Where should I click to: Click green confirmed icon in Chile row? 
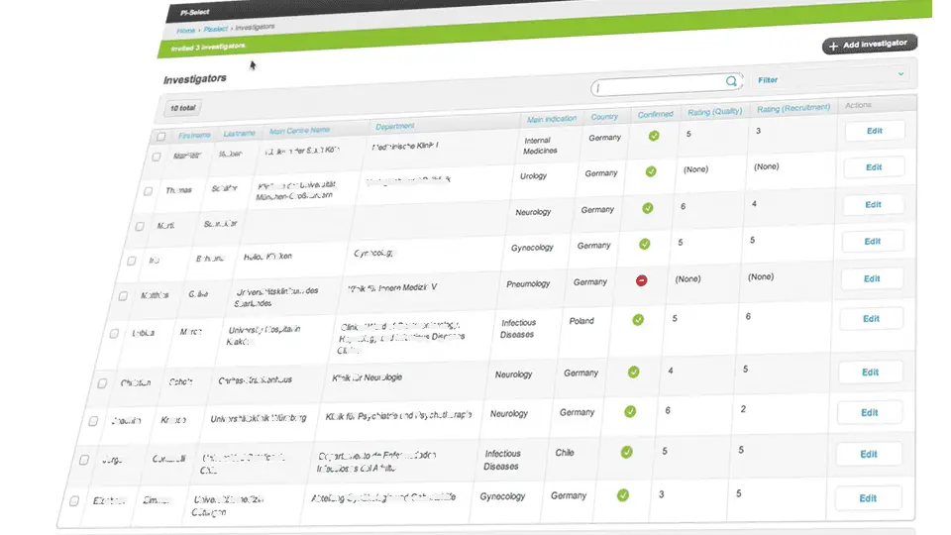626,452
